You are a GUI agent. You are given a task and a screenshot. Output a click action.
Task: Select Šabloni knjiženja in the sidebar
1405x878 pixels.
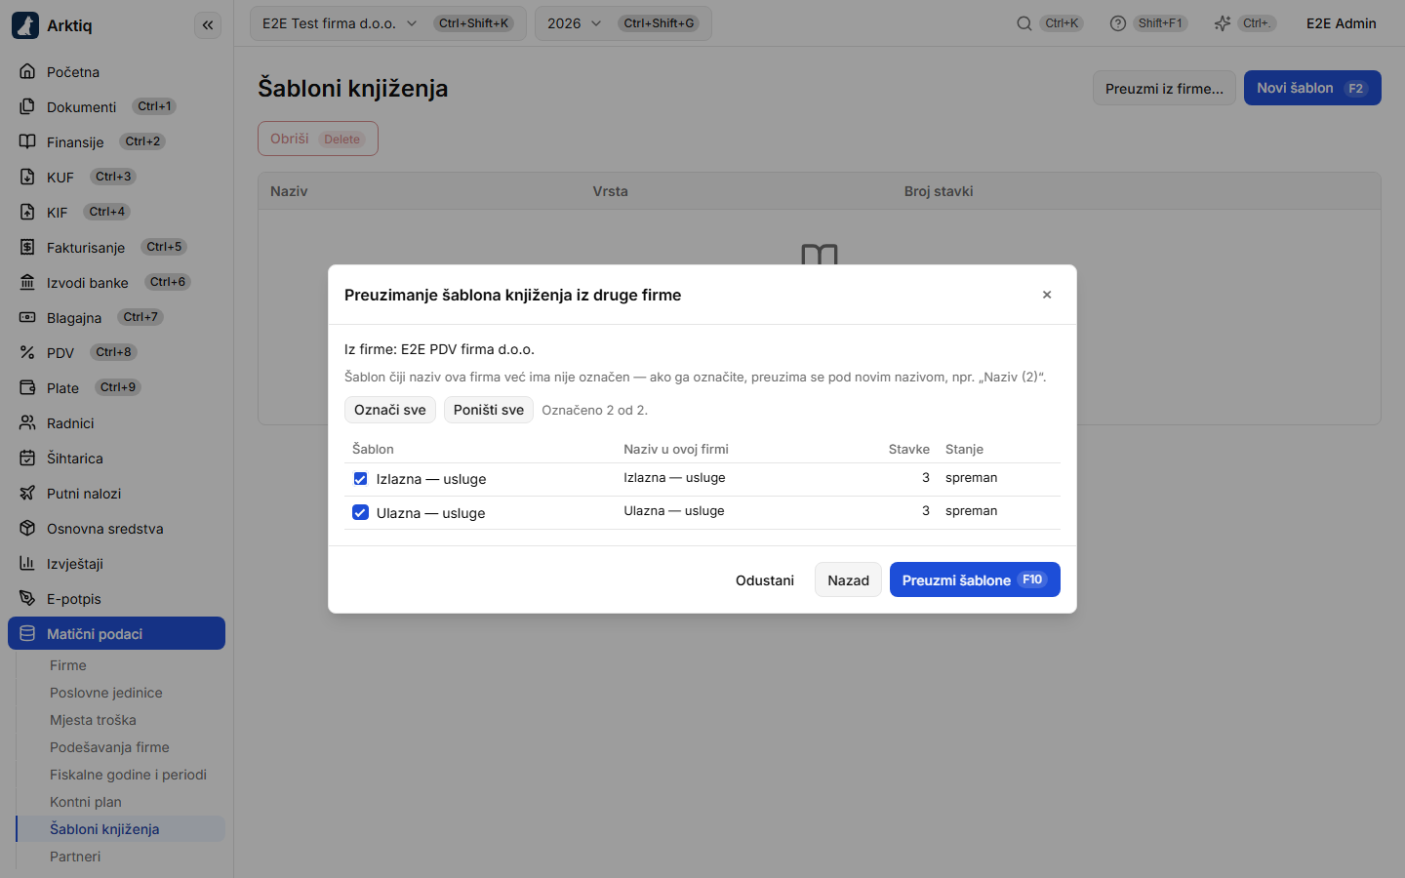coord(121,829)
